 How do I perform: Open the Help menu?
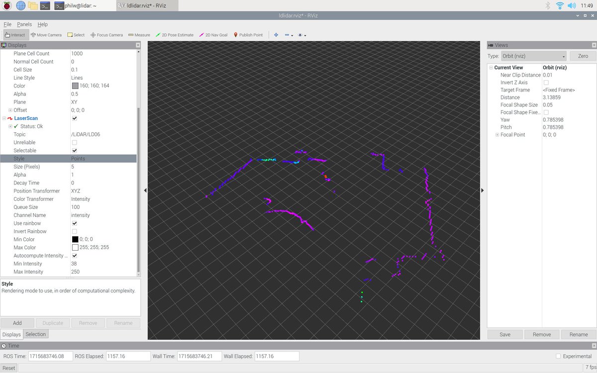click(x=43, y=24)
